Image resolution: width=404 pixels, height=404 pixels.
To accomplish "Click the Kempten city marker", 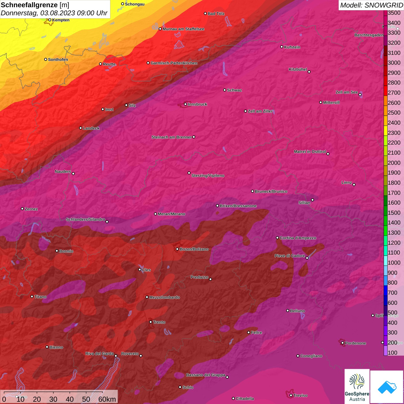I will pos(50,20).
